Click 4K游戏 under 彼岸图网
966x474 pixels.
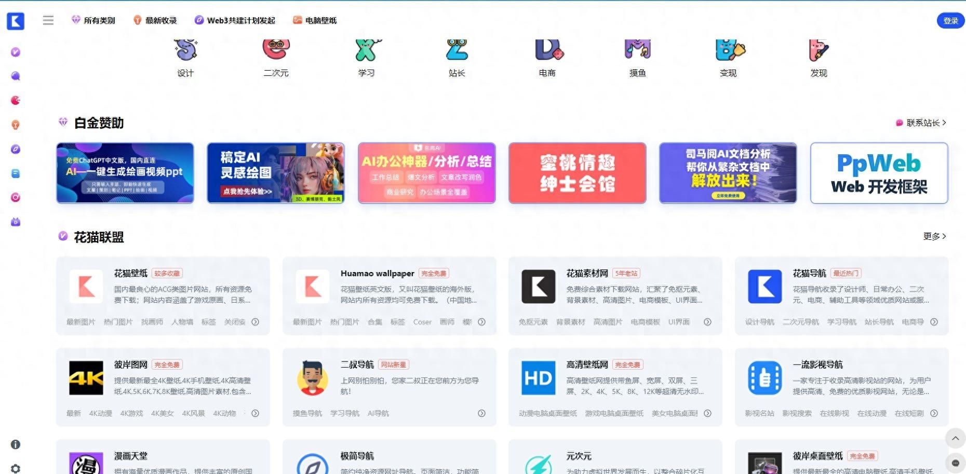coord(131,413)
